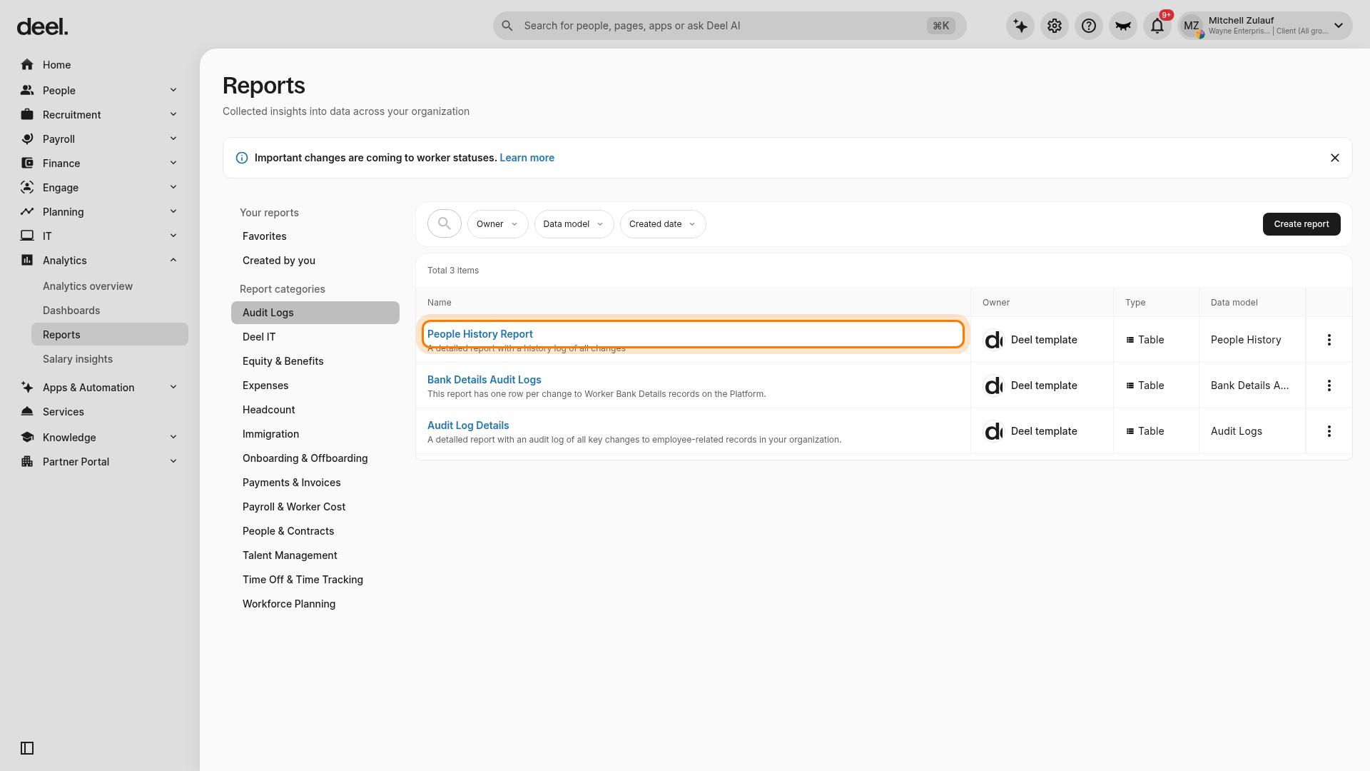
Task: Click the search magnifier in reports toolbar
Action: pyautogui.click(x=445, y=224)
